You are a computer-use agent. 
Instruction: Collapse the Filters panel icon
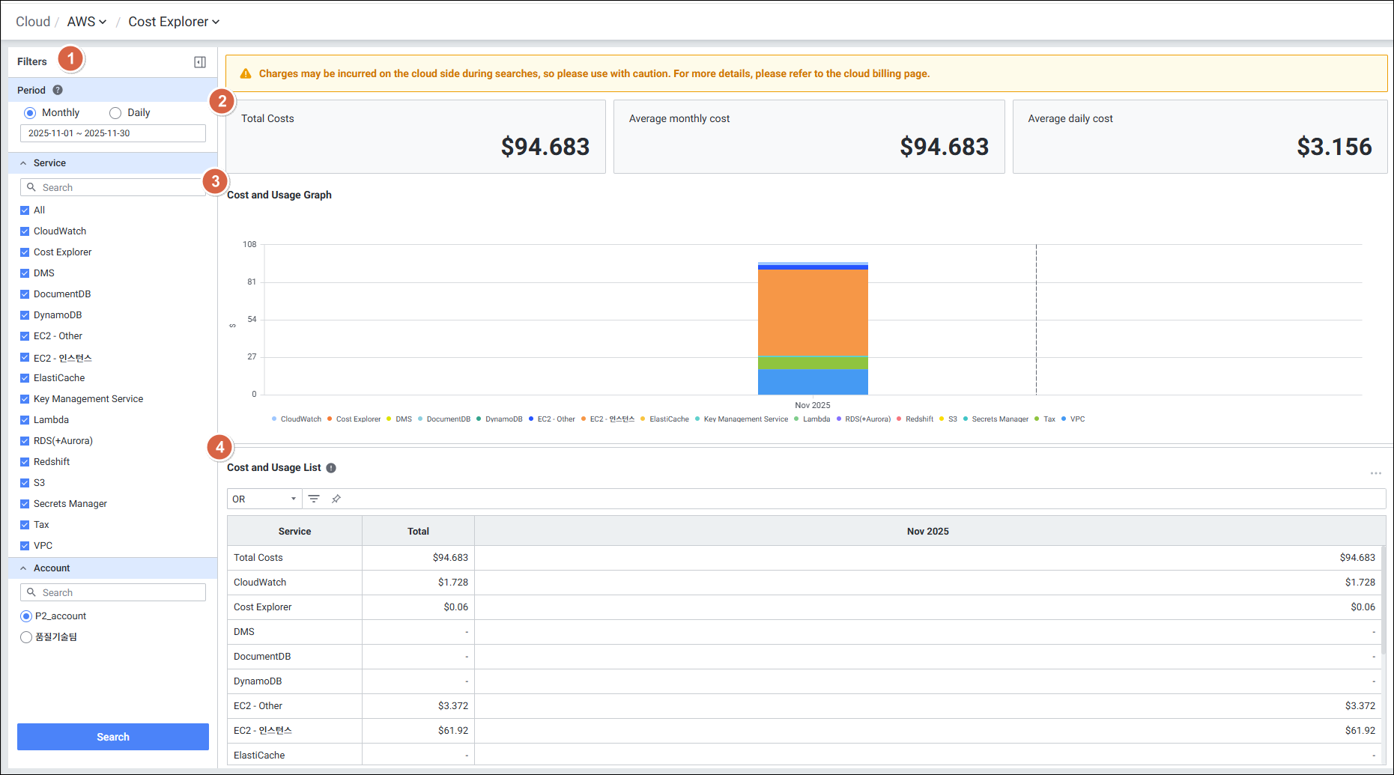200,62
